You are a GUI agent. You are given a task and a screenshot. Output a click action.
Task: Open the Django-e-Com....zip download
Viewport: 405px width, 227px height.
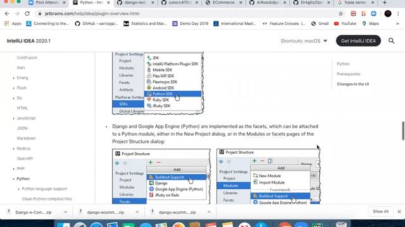point(34,212)
